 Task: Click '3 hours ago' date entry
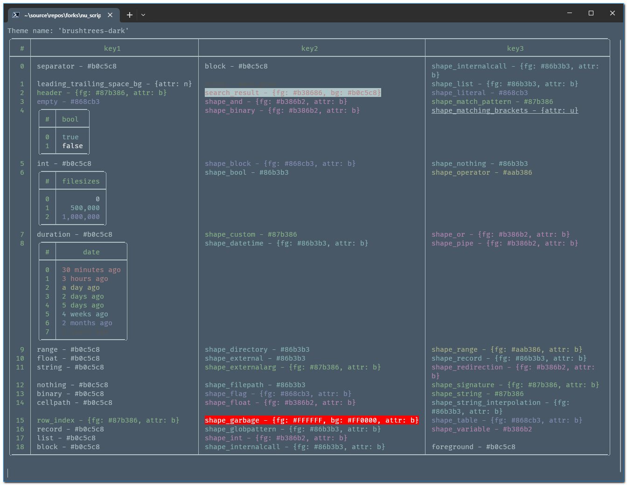click(85, 279)
